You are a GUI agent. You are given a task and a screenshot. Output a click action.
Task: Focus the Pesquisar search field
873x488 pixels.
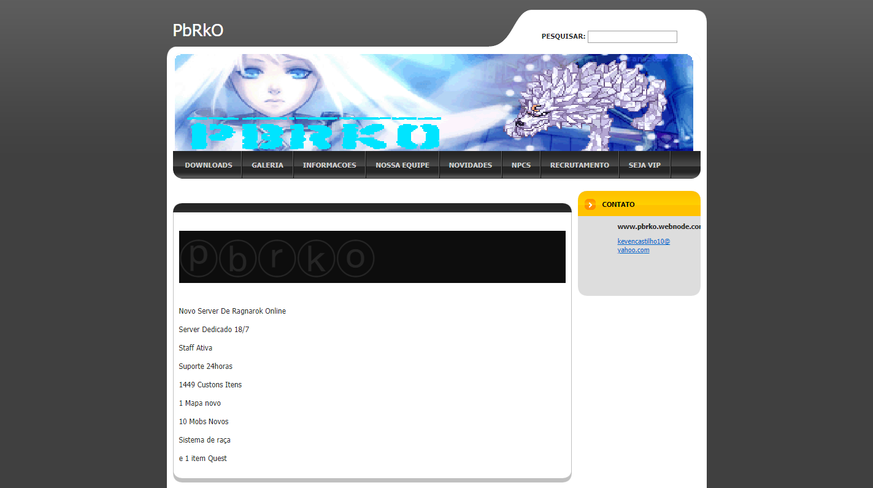pyautogui.click(x=632, y=37)
